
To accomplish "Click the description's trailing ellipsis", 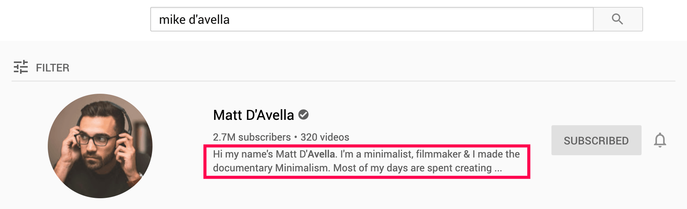I will tap(498, 169).
